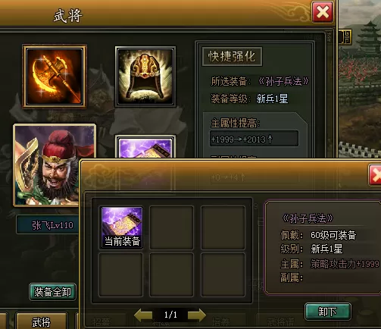Click the 卸下 unequip button
Screen dimensions: 381x329
(327, 312)
